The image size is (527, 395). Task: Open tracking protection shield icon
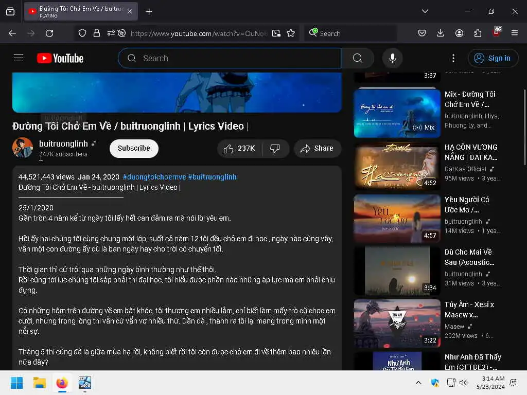click(82, 33)
